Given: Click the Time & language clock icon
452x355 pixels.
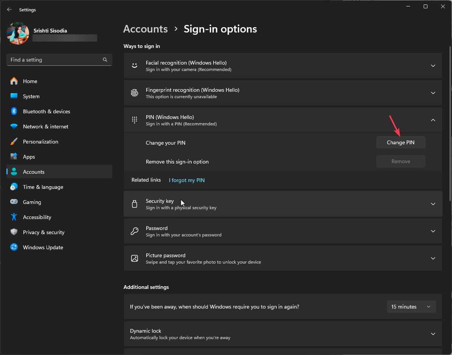Looking at the screenshot, I should pos(14,187).
